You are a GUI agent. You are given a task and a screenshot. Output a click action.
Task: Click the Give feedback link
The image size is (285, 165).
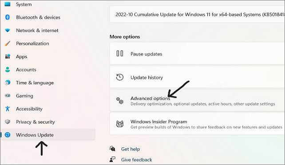(x=136, y=160)
